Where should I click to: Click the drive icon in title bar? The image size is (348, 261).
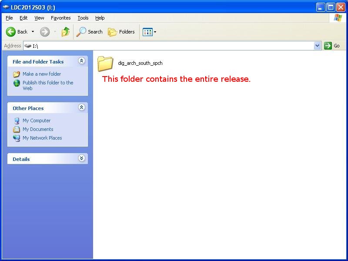pyautogui.click(x=6, y=7)
